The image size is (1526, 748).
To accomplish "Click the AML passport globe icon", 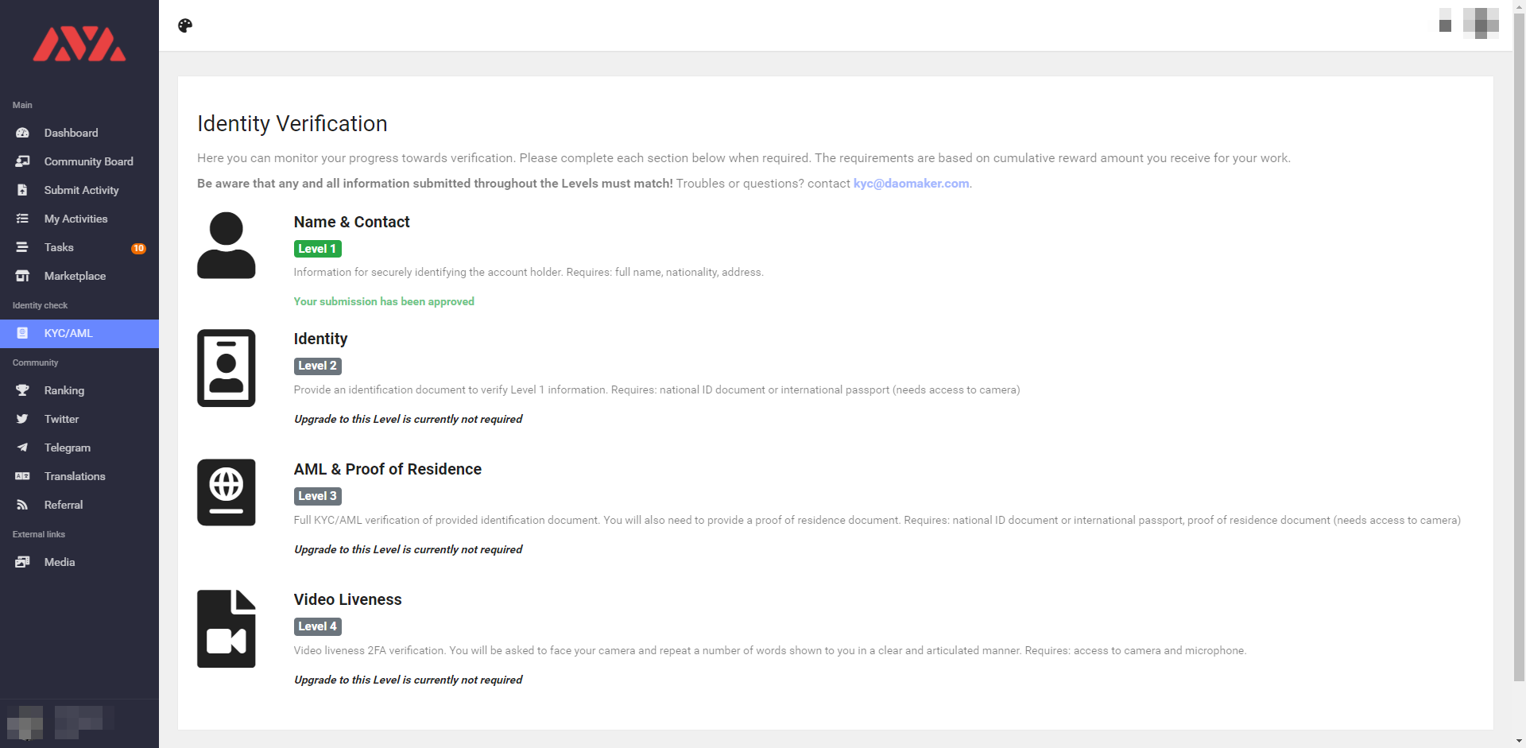I will pyautogui.click(x=226, y=492).
